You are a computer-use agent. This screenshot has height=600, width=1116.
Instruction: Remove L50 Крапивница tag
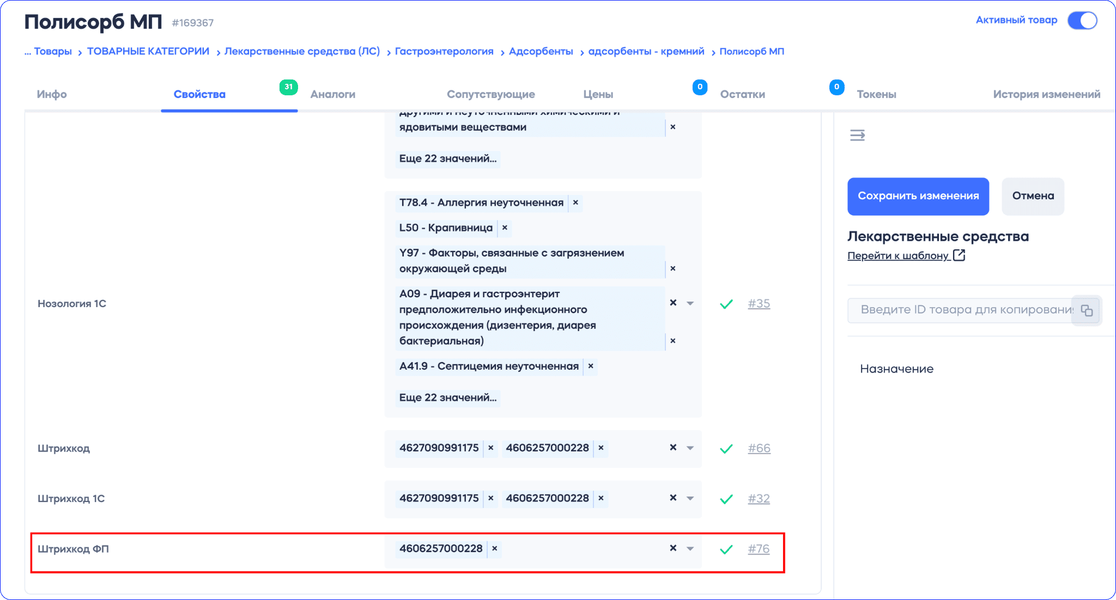point(505,228)
